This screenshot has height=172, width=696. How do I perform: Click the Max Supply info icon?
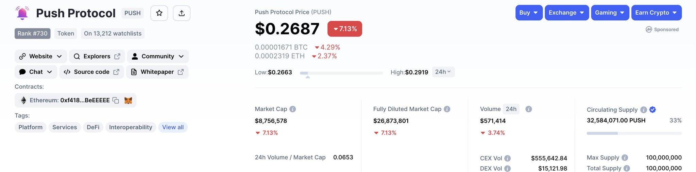pyautogui.click(x=625, y=158)
